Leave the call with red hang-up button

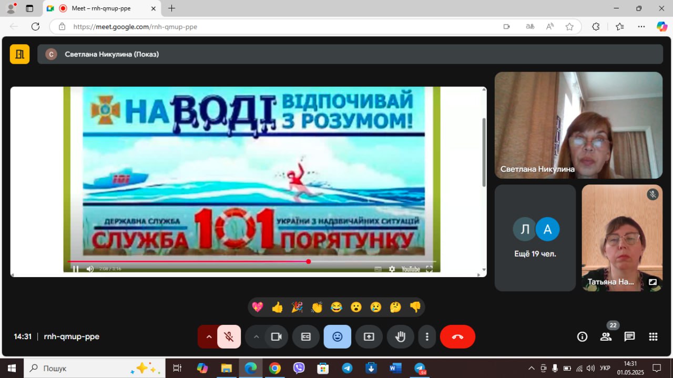coord(457,337)
